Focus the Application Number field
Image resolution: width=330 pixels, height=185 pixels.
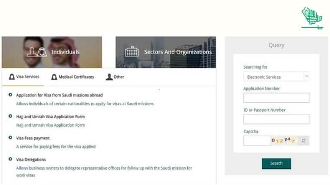click(x=276, y=98)
